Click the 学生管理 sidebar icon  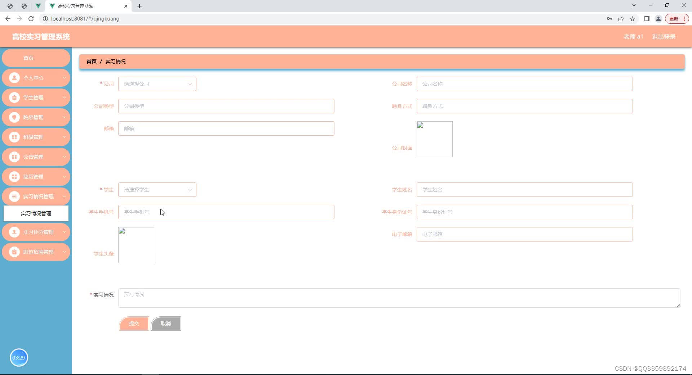coord(14,98)
